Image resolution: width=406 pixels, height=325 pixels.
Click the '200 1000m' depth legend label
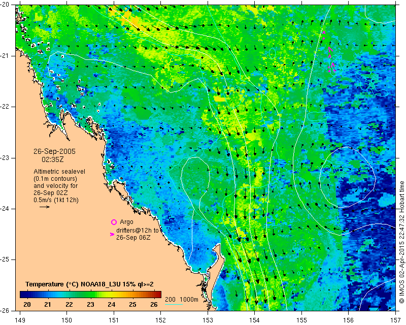[182, 300]
